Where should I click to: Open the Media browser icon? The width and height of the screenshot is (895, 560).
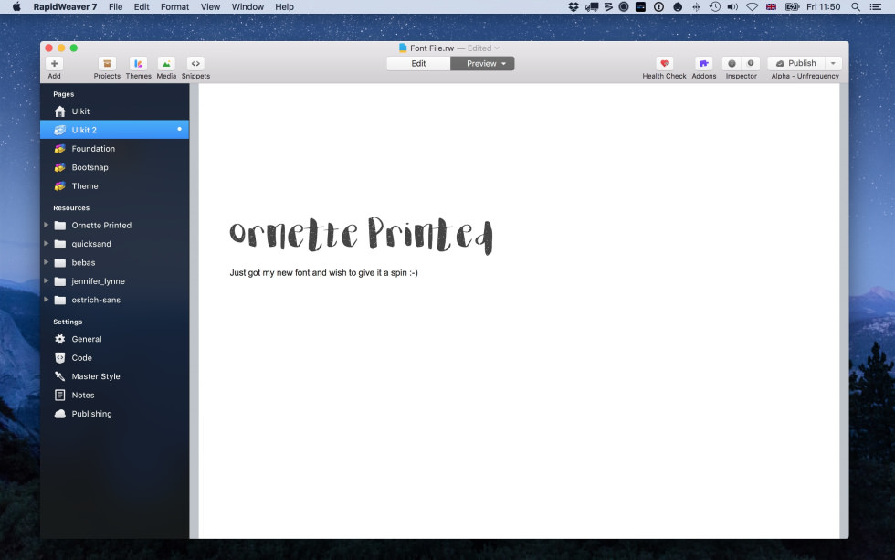(166, 63)
